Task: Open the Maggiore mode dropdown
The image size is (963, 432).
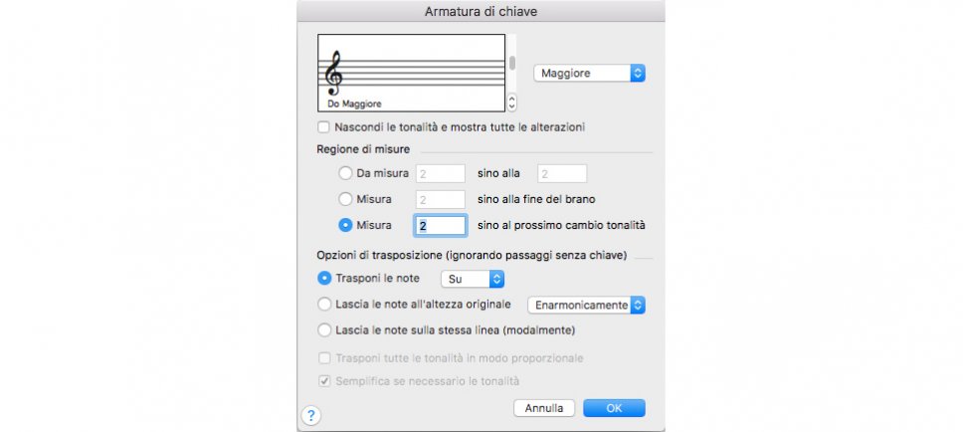Action: pyautogui.click(x=590, y=73)
